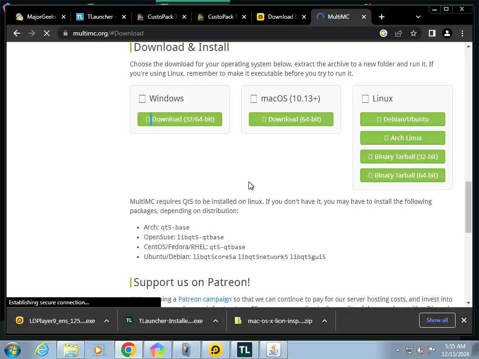This screenshot has height=359, width=479.
Task: Open Chrome's three-dot menu
Action: point(462,33)
